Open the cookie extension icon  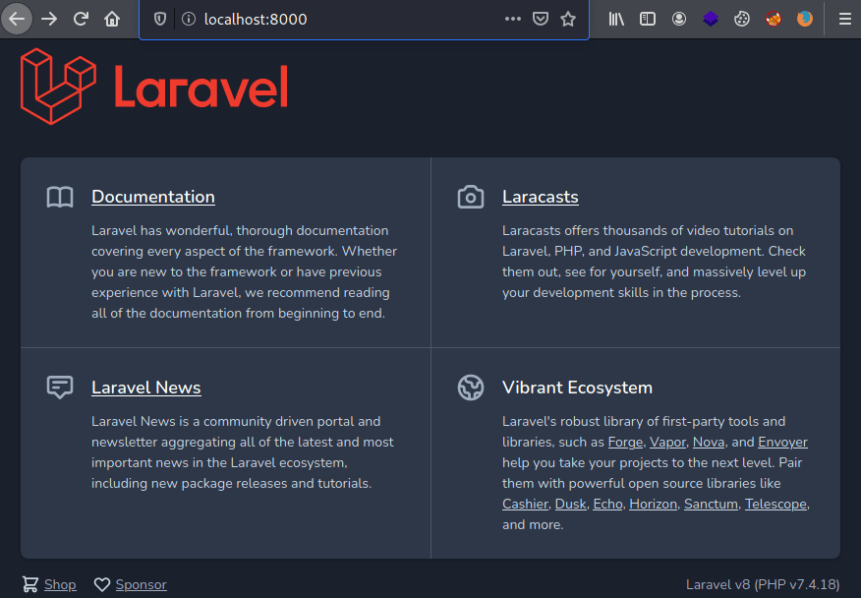742,20
